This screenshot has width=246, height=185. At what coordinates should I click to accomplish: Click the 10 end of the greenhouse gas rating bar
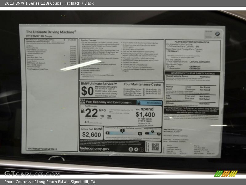click(140, 134)
